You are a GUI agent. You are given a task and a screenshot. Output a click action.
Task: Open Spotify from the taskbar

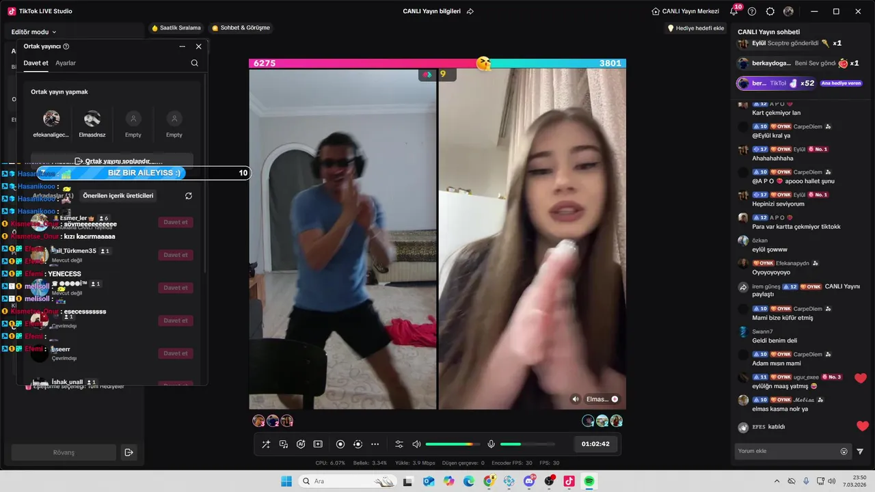coord(589,481)
